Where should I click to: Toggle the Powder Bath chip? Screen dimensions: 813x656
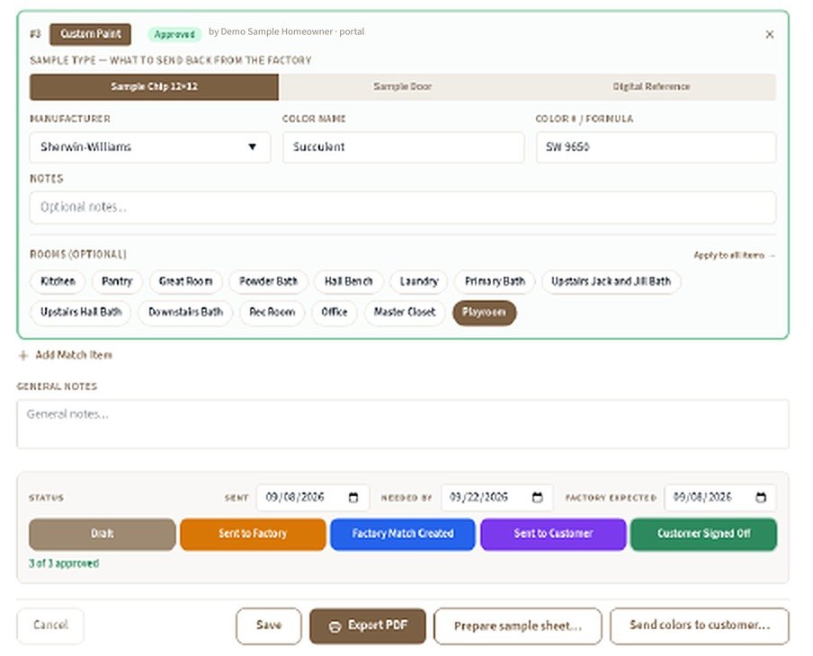click(268, 281)
